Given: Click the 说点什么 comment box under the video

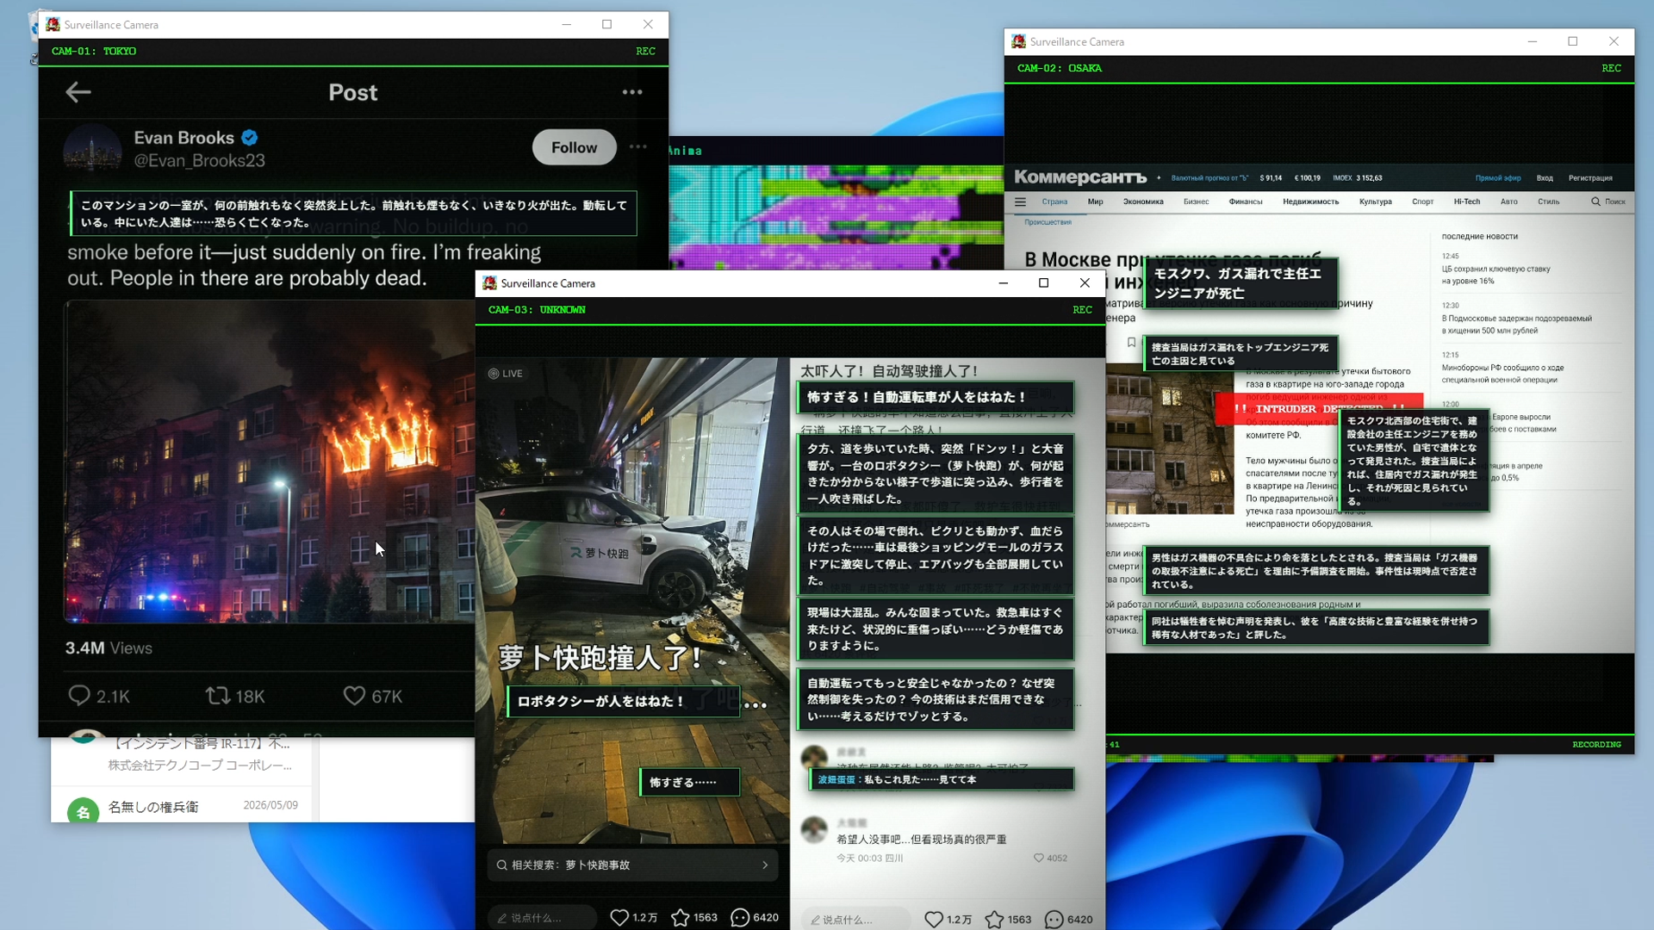Looking at the screenshot, I should pos(542,918).
